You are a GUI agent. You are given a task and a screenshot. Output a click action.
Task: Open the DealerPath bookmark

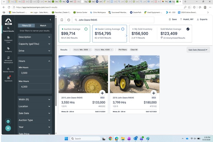pos(136,12)
